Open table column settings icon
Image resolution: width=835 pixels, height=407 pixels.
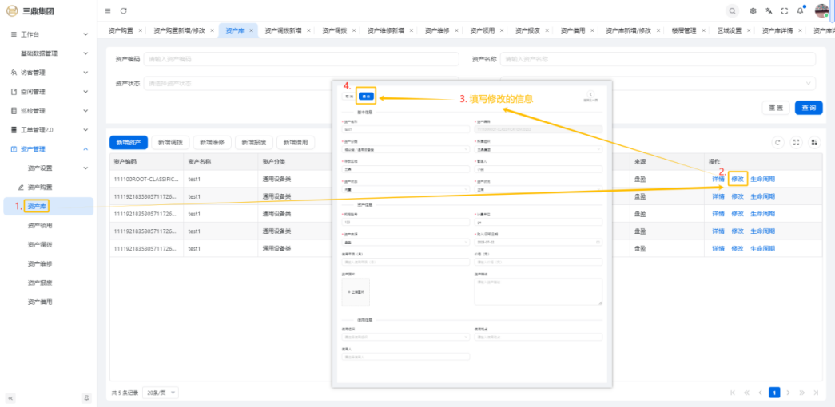click(x=814, y=142)
